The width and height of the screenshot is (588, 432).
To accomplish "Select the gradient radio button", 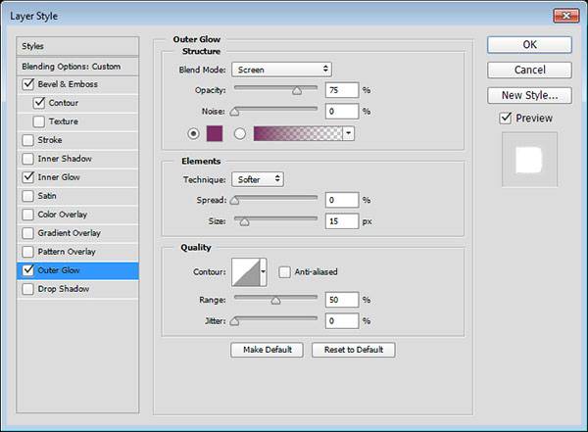I will [240, 133].
